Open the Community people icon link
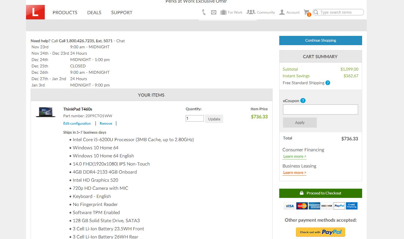This screenshot has height=239, width=404. (x=260, y=12)
